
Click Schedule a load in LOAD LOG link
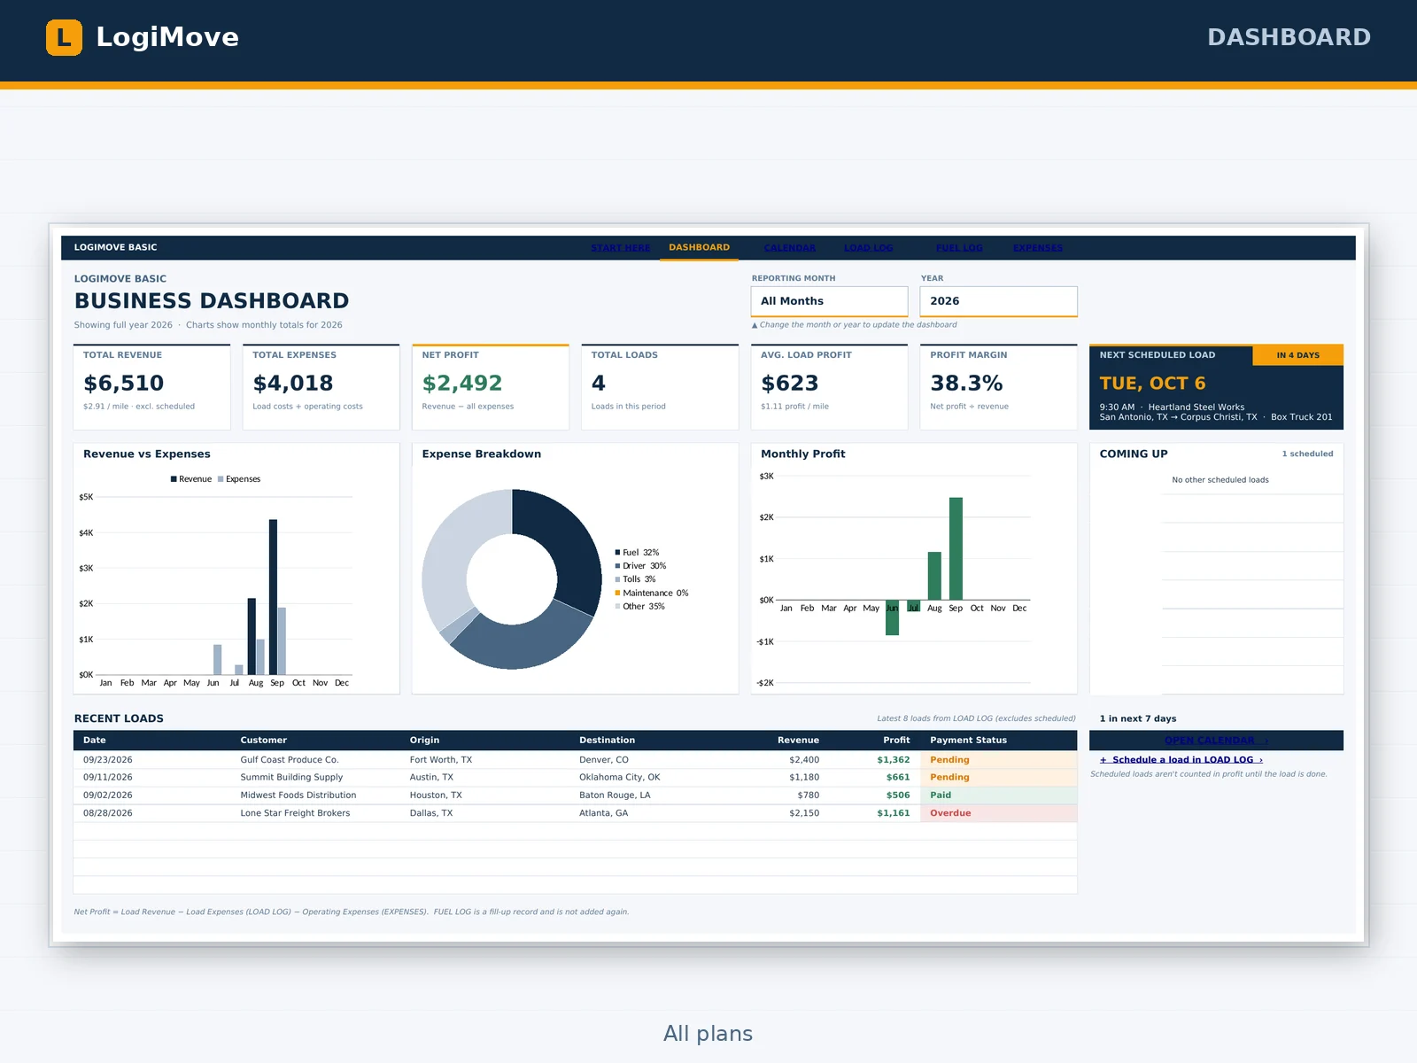tap(1181, 760)
